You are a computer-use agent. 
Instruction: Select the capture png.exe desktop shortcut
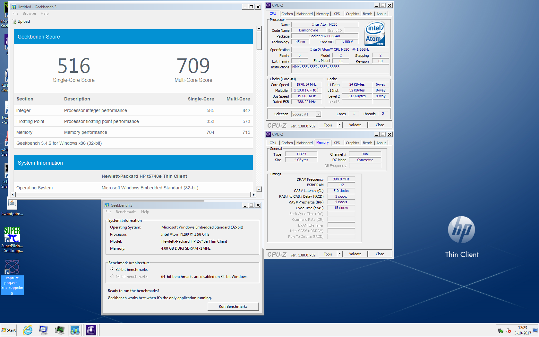pos(12,277)
